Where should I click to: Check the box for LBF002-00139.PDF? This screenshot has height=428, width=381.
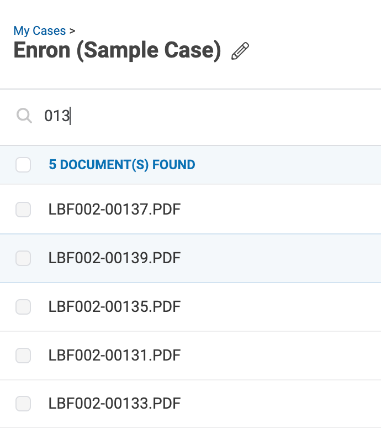[23, 258]
